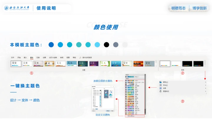Image resolution: width=212 pixels, height=119 pixels.
Task: Switch to the 审阅 ribbon tab
Action: (62, 58)
